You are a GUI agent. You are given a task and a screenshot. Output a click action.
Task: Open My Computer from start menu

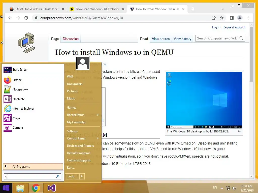pyautogui.click(x=76, y=122)
